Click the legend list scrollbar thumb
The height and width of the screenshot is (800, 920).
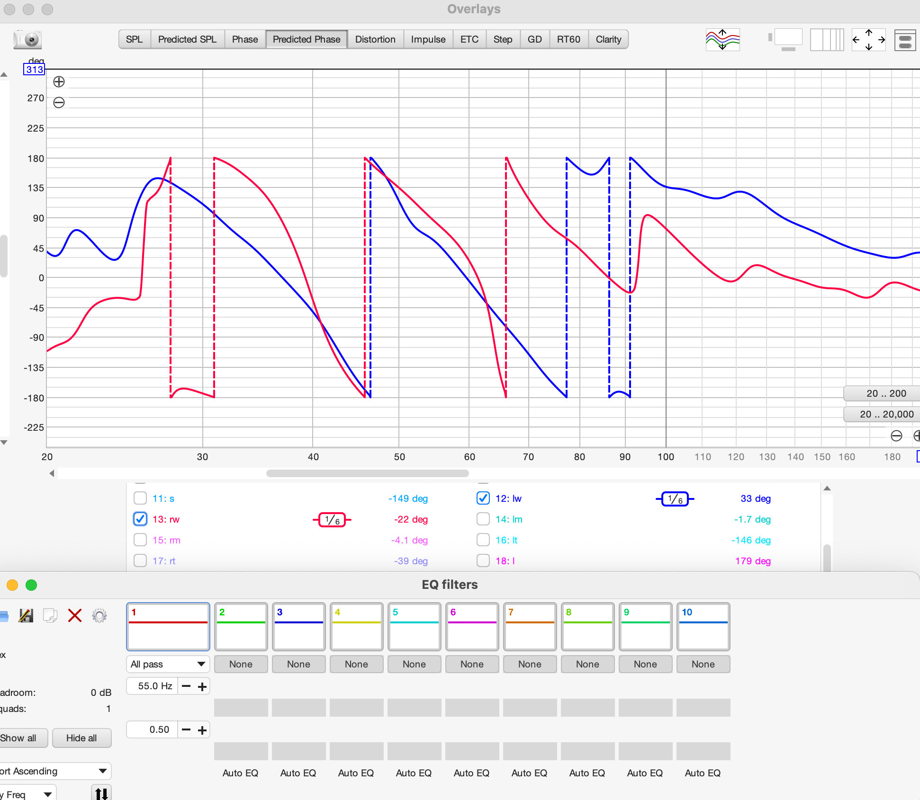click(827, 558)
